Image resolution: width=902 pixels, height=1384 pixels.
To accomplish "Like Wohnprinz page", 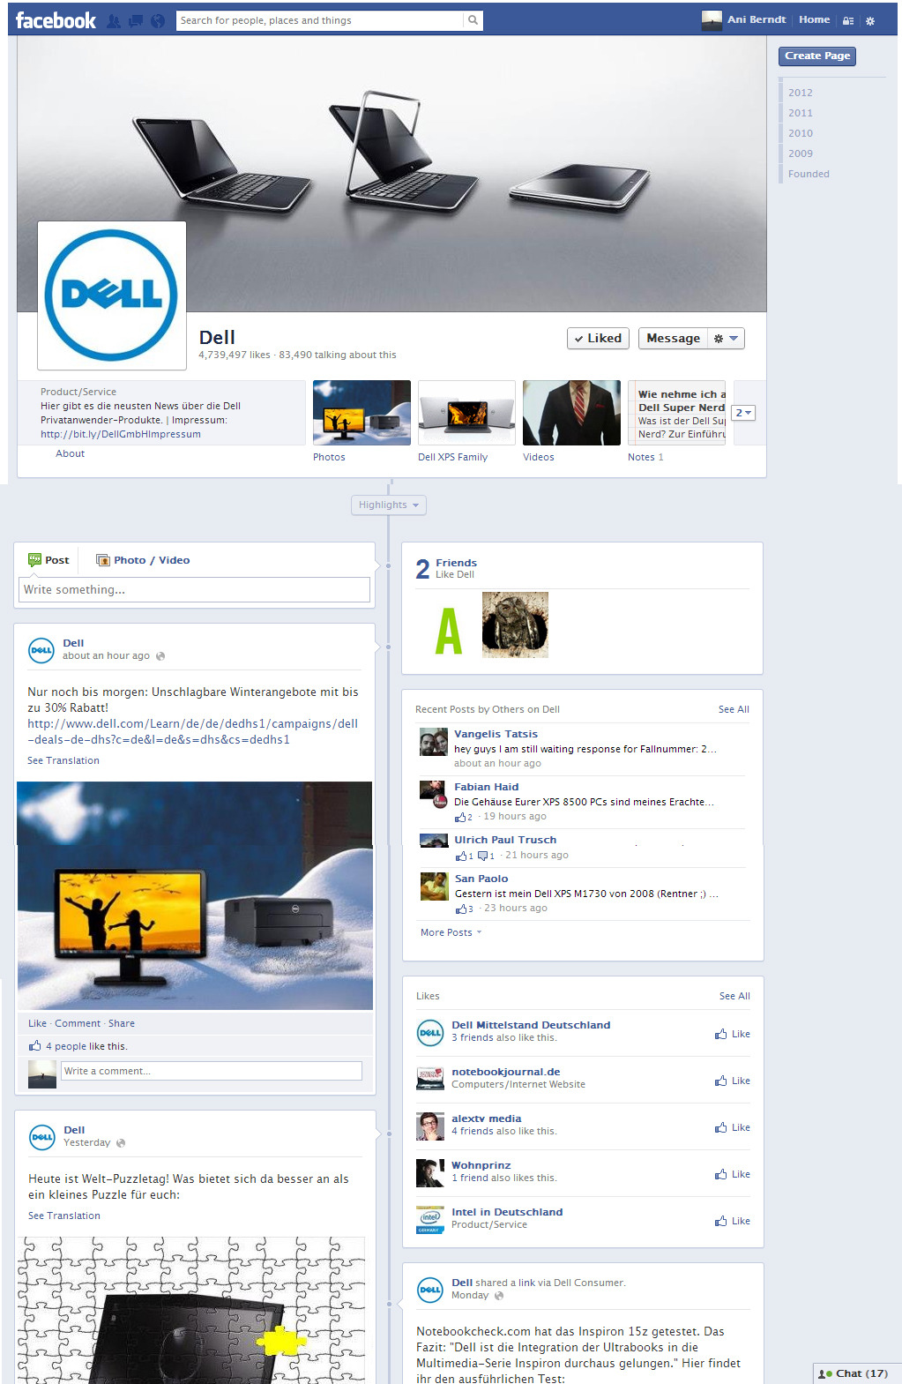I will pyautogui.click(x=733, y=1174).
